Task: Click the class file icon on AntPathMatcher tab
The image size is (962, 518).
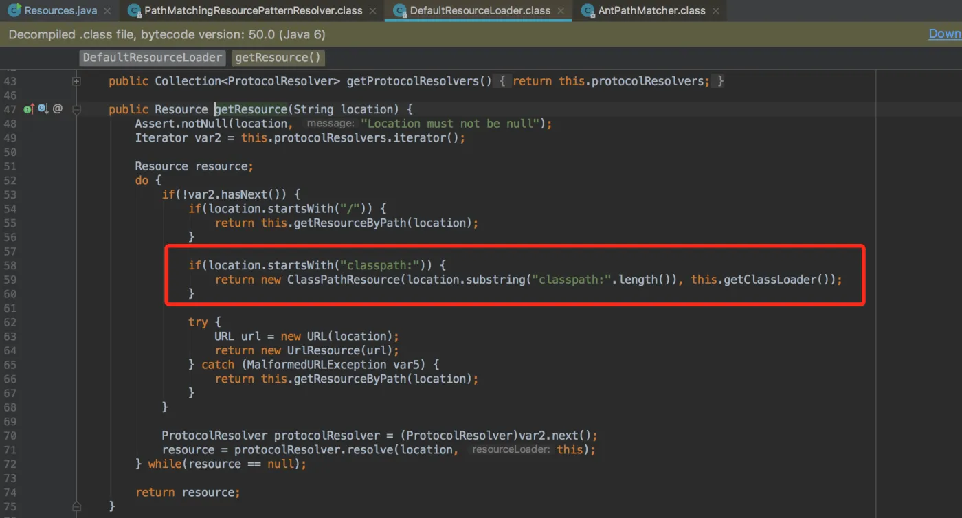Action: point(588,11)
